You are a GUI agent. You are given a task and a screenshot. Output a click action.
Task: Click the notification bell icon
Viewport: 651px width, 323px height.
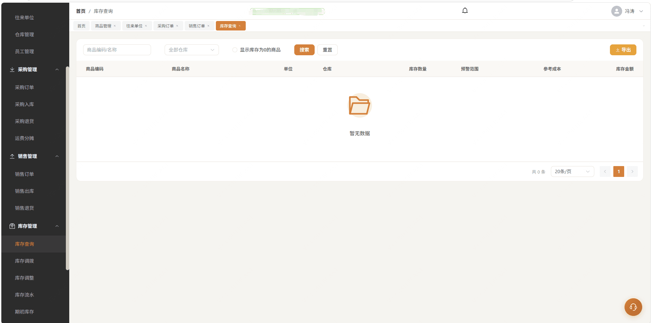(x=465, y=11)
